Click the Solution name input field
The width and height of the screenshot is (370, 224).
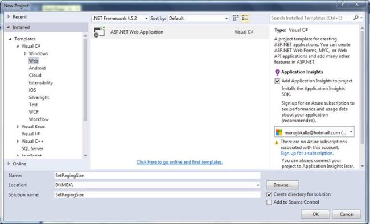coord(157,195)
